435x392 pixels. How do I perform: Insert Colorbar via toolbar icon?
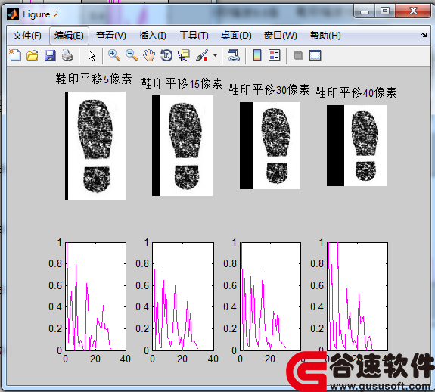(x=257, y=55)
